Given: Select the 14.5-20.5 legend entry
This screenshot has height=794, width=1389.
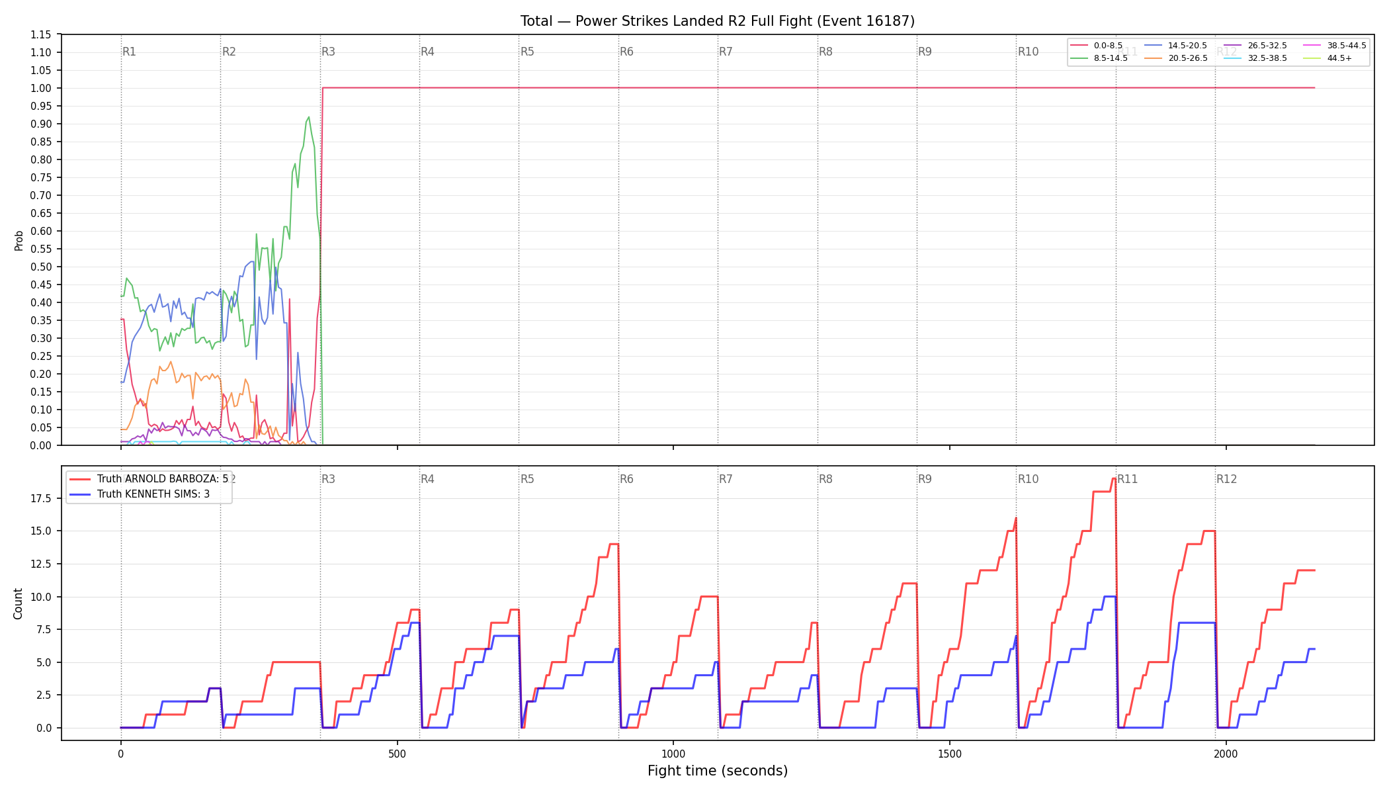Looking at the screenshot, I should point(1175,46).
